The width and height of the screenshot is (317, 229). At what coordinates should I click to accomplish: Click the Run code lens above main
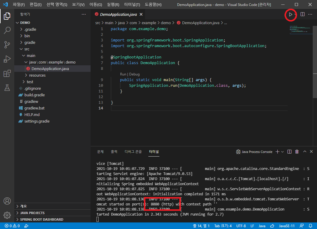[x=123, y=74]
